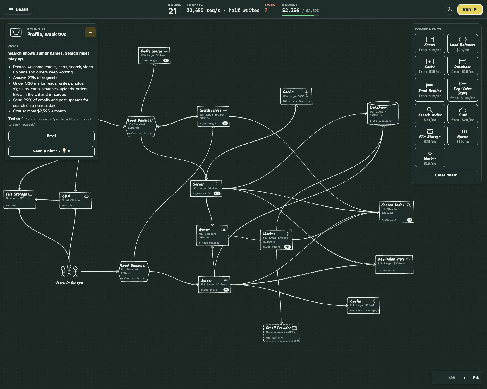Viewport: 487px width, 389px height.
Task: Select the Search service node
Action: 213,116
